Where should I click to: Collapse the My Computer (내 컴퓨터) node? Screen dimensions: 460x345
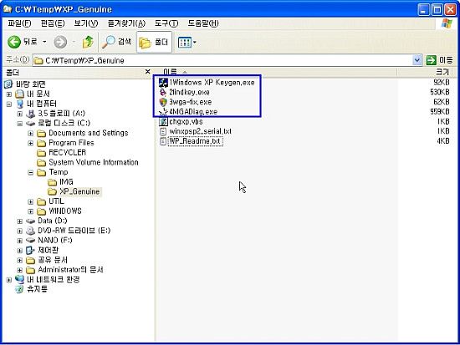tap(9, 104)
